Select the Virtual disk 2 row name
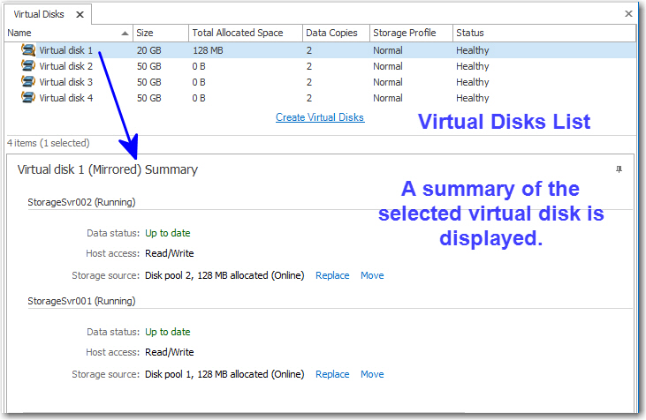This screenshot has width=646, height=420. (66, 66)
